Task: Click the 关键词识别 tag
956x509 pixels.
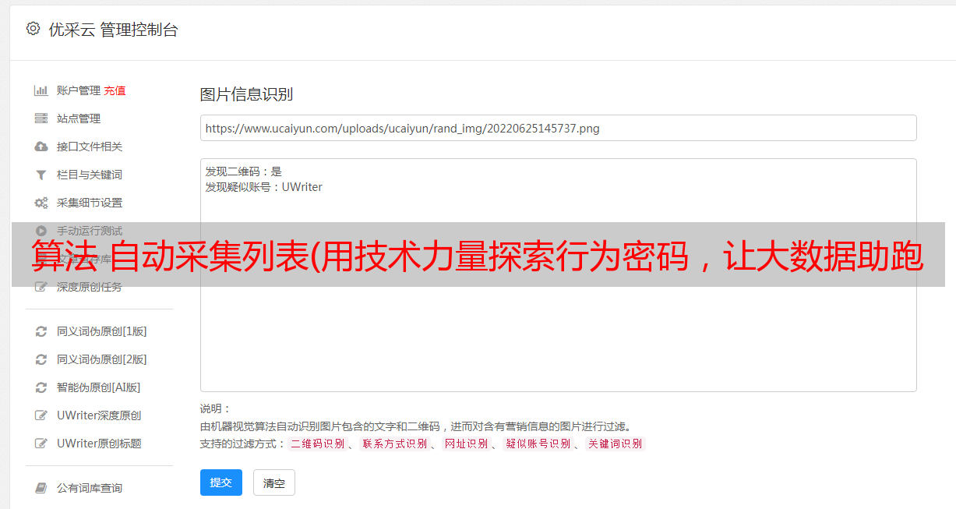Action: (x=616, y=444)
